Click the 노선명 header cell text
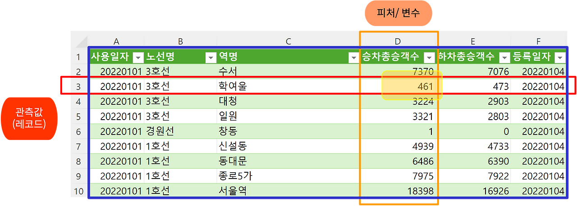This screenshot has height=206, width=577. pos(160,57)
